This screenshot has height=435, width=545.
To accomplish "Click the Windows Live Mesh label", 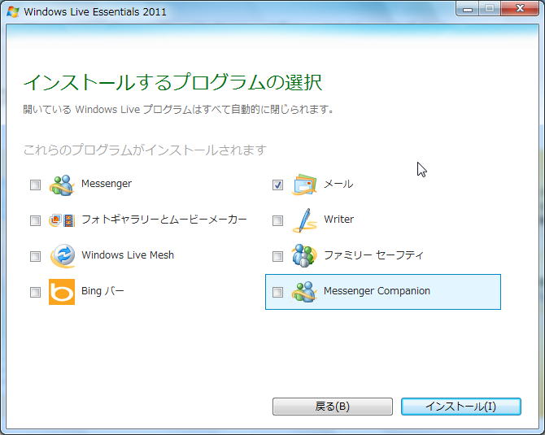I will 128,255.
